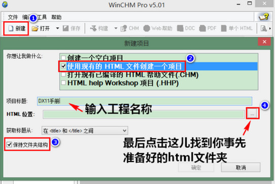Click the Web帮助 output icon
The image size is (275, 184).
[147, 28]
